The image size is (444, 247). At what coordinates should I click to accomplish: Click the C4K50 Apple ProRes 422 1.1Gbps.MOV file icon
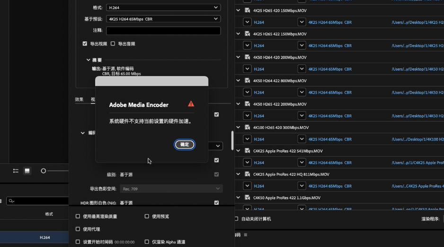coord(247,198)
